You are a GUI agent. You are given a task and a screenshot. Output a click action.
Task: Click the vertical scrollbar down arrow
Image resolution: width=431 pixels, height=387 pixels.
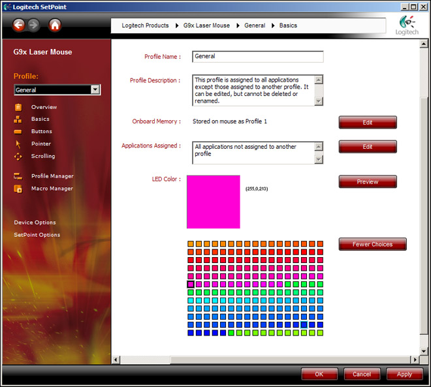pos(424,351)
